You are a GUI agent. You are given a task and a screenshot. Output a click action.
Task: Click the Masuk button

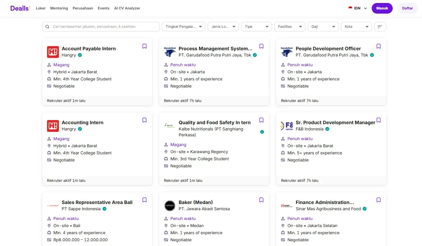point(382,8)
